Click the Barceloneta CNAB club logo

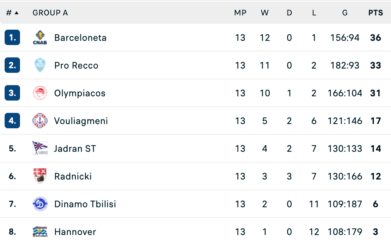tap(40, 38)
